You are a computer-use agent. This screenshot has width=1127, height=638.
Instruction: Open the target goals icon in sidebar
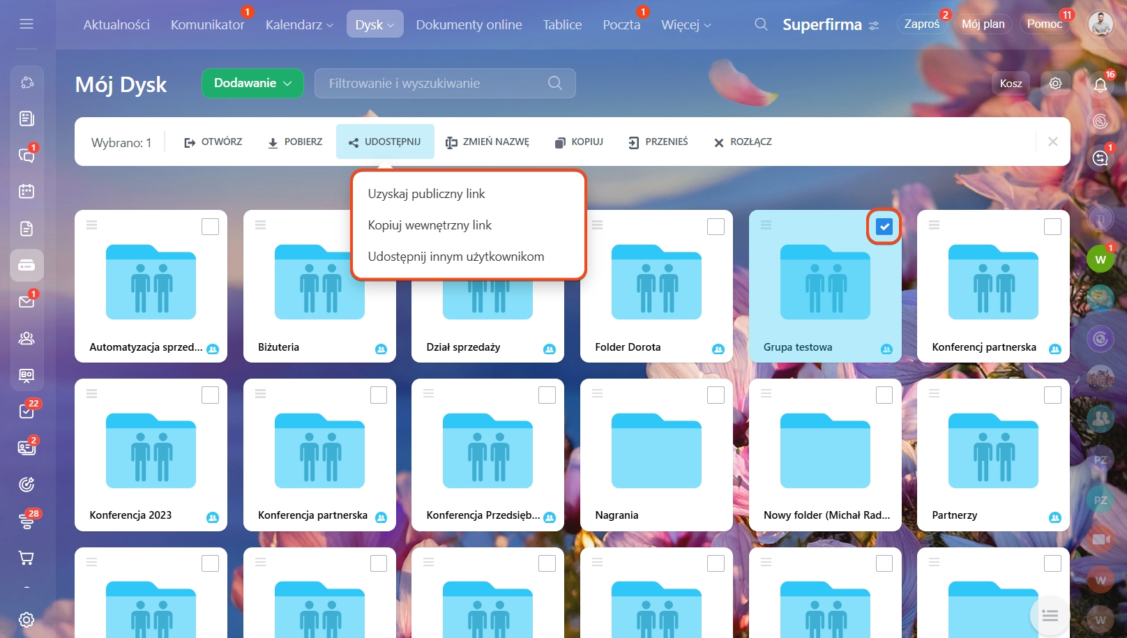click(27, 485)
